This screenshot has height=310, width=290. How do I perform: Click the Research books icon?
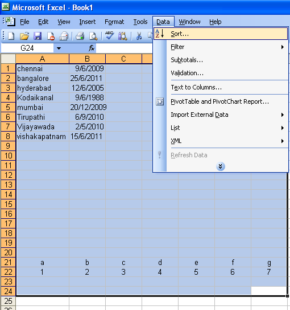coord(122,36)
